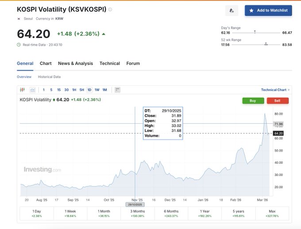Viewport: 301px width, 229px height.
Task: Switch to area chart type
Action: pyautogui.click(x=32, y=90)
